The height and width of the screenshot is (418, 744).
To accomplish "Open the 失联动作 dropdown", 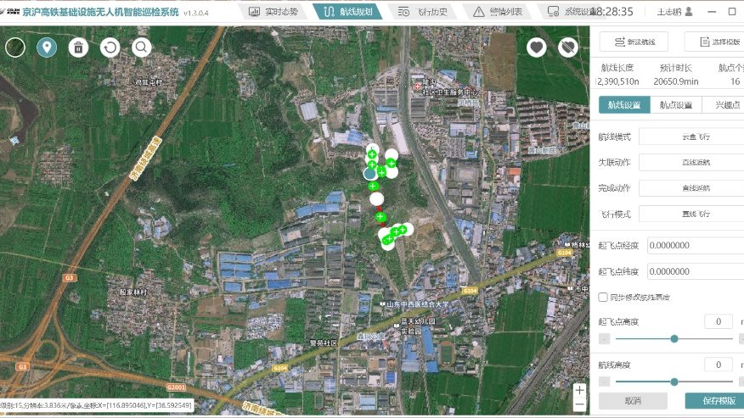I will point(690,162).
